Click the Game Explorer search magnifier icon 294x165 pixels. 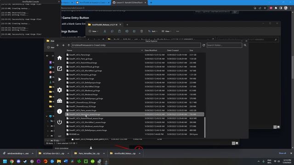pyautogui.click(x=245, y=45)
